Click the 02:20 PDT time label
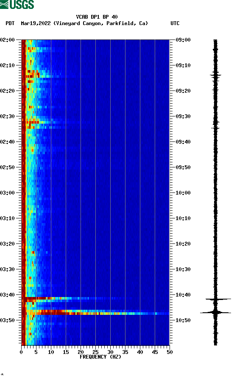This screenshot has width=234, height=379. coord(7,91)
